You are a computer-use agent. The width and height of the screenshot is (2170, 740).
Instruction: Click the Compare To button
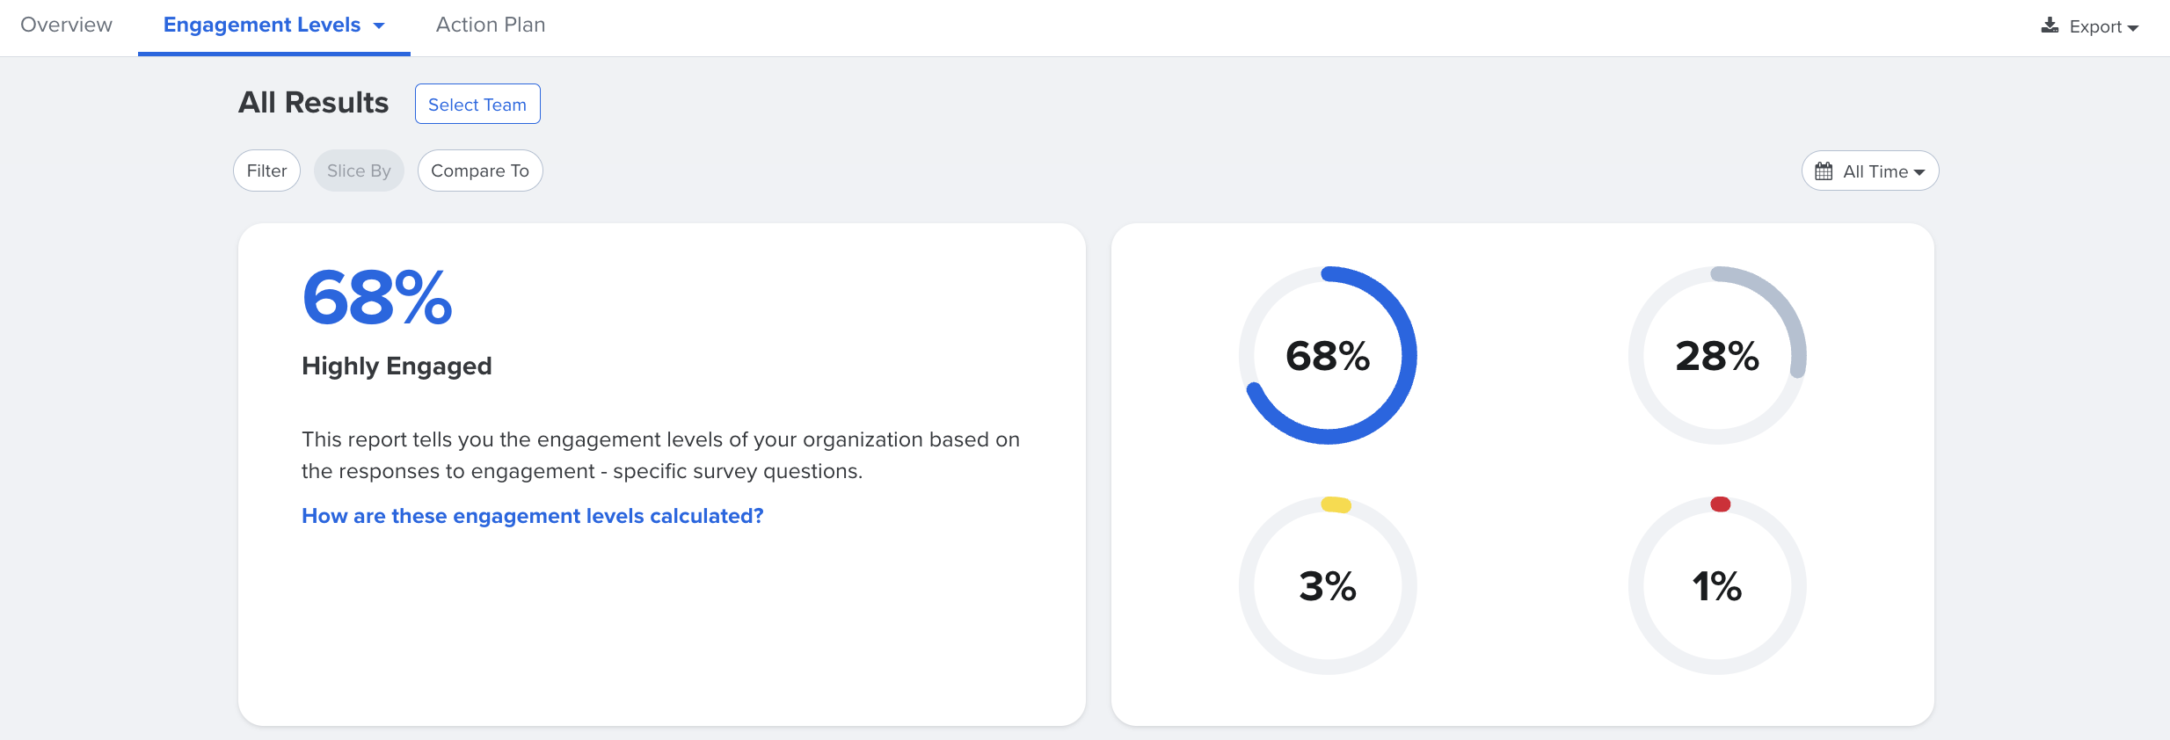tap(480, 170)
